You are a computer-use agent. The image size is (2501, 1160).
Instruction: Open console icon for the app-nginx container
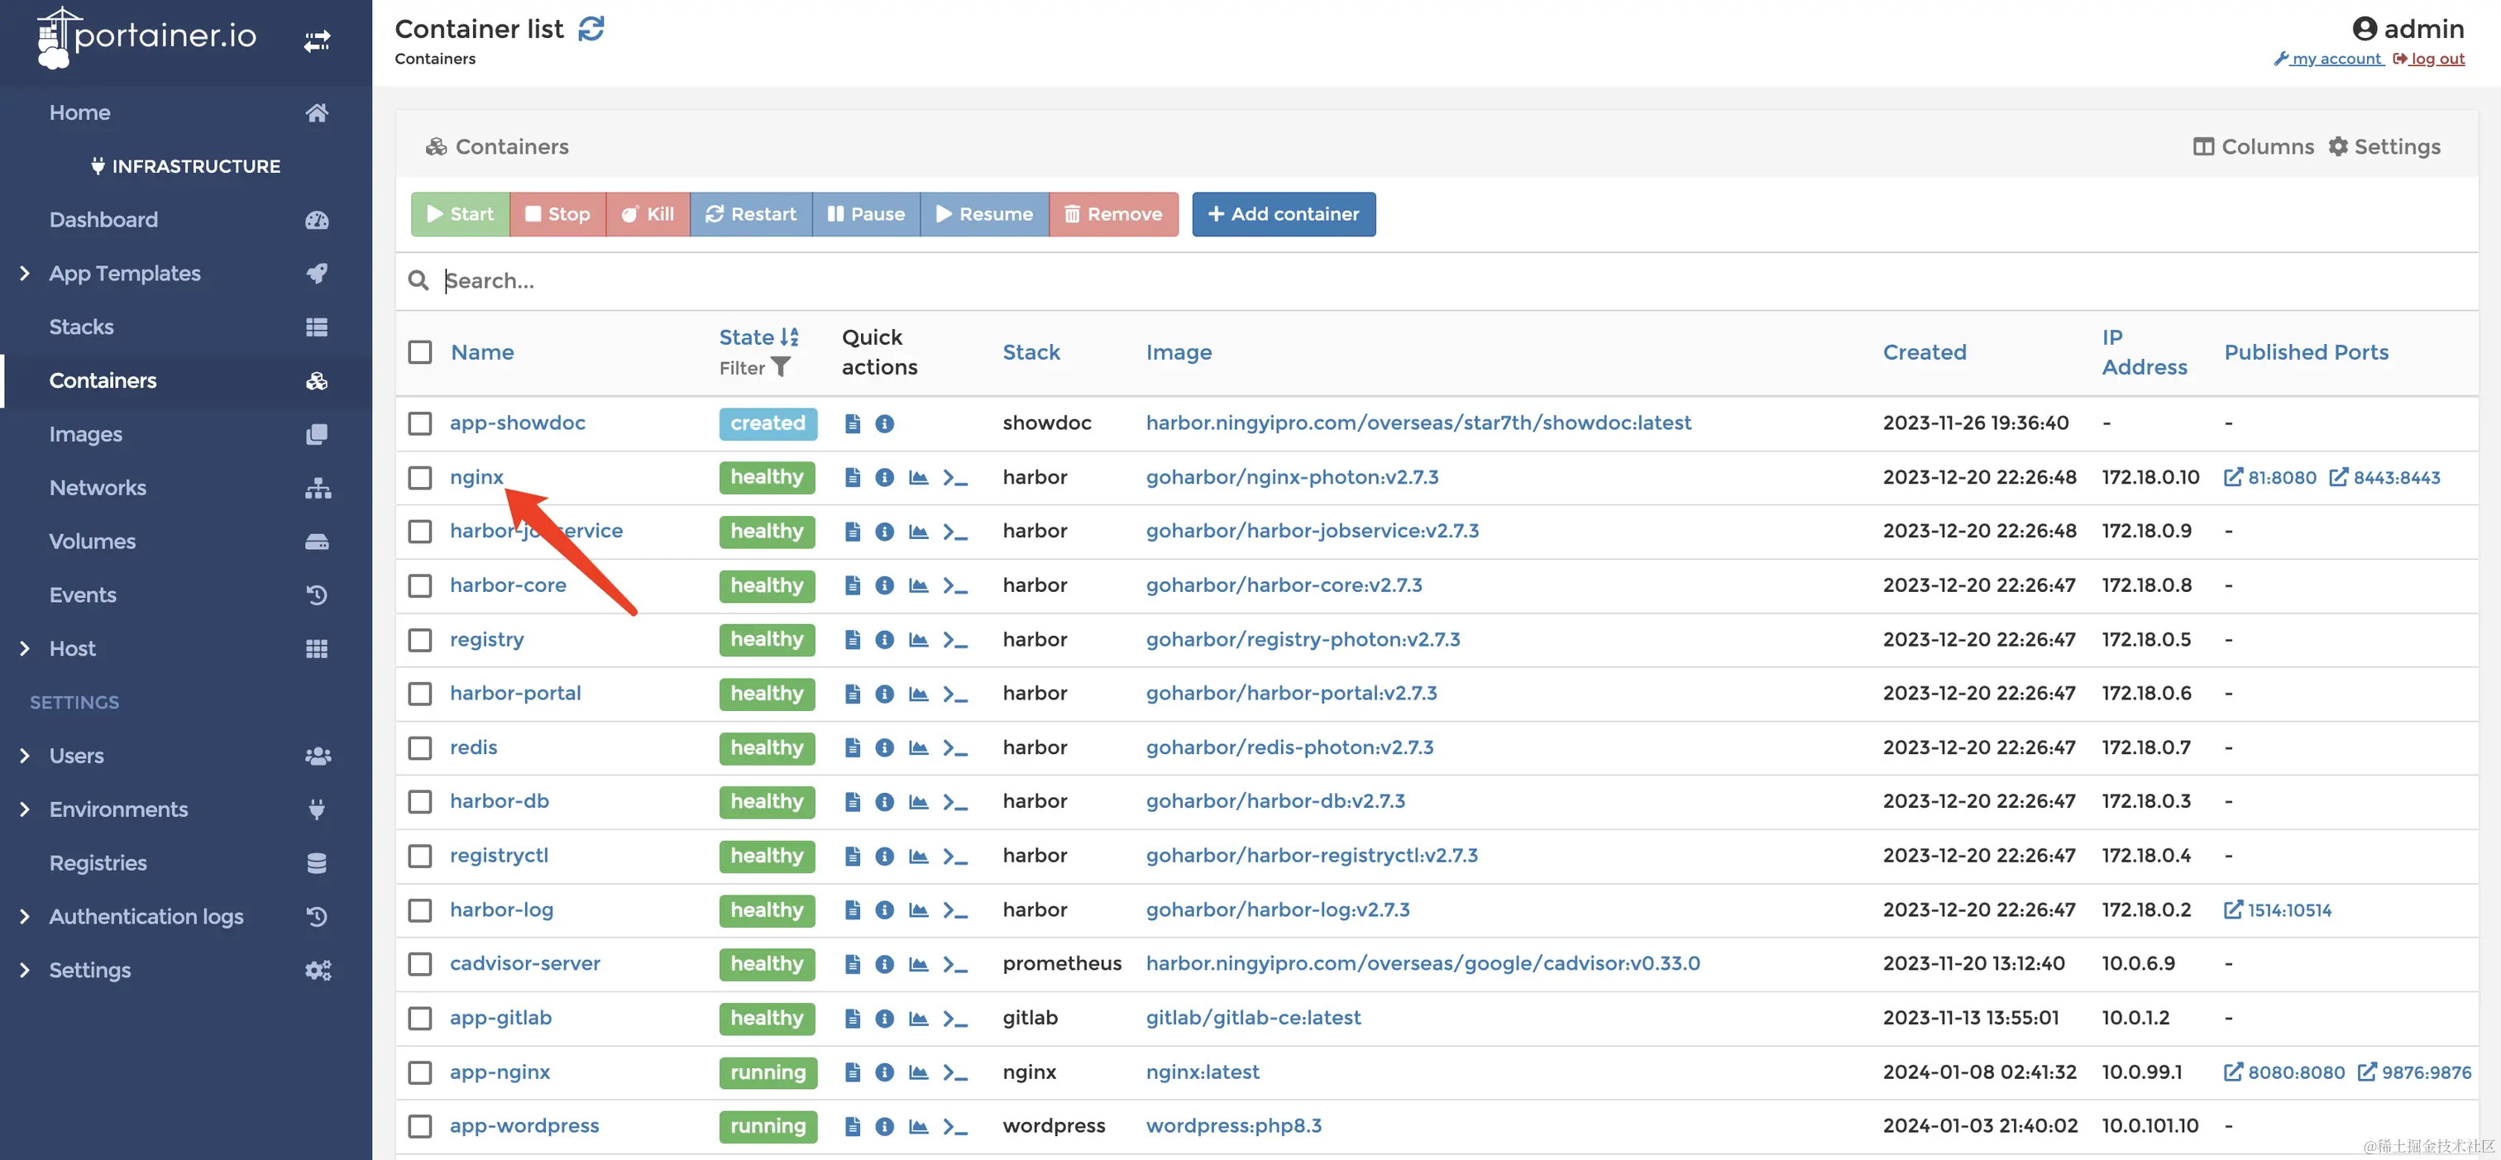[x=955, y=1072]
